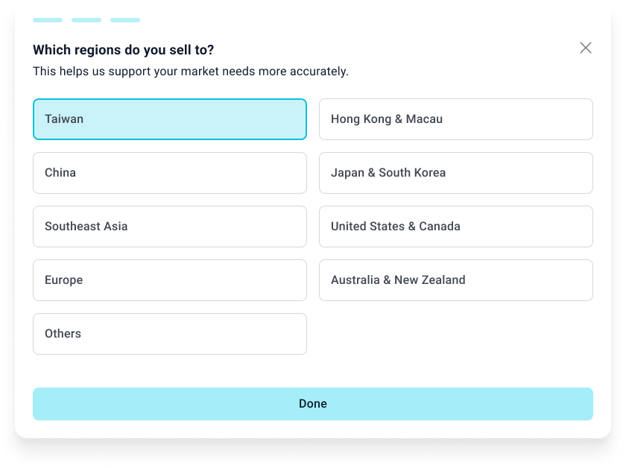Image resolution: width=626 pixels, height=468 pixels.
Task: Click the first progress step indicator
Action: click(48, 20)
